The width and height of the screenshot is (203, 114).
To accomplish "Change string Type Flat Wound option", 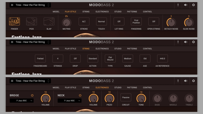I will pos(110,58).
